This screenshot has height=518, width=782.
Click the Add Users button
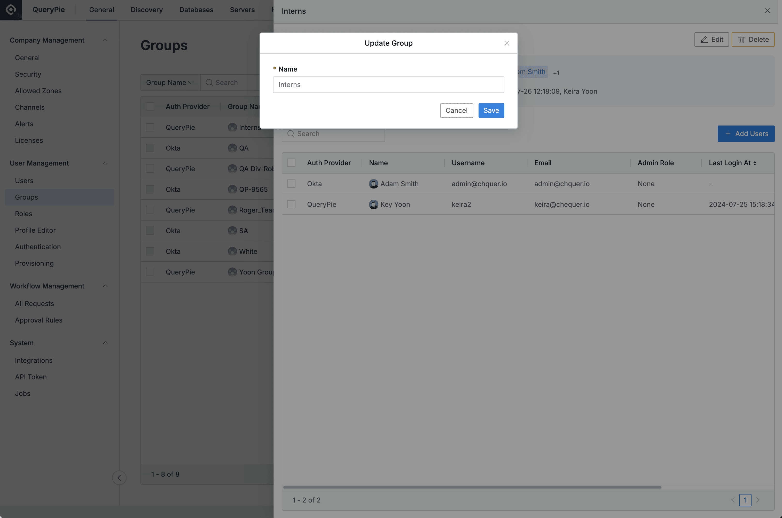pos(746,134)
